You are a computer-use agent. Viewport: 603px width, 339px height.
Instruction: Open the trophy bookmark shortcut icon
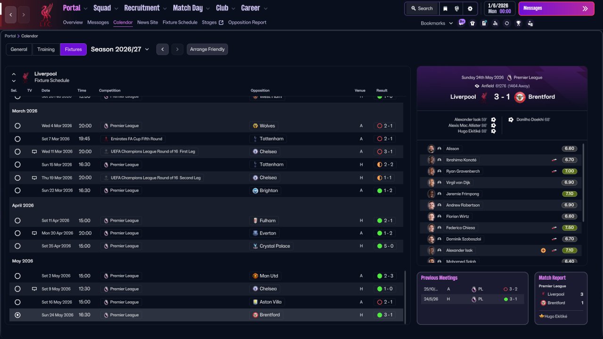pos(519,23)
